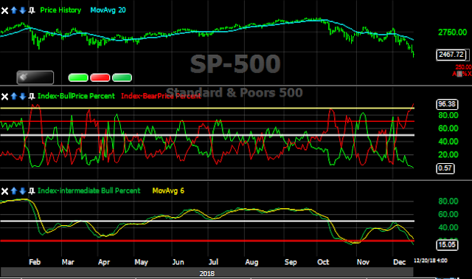Click the 2750.00 price axis label
The height and width of the screenshot is (279, 472).
452,32
